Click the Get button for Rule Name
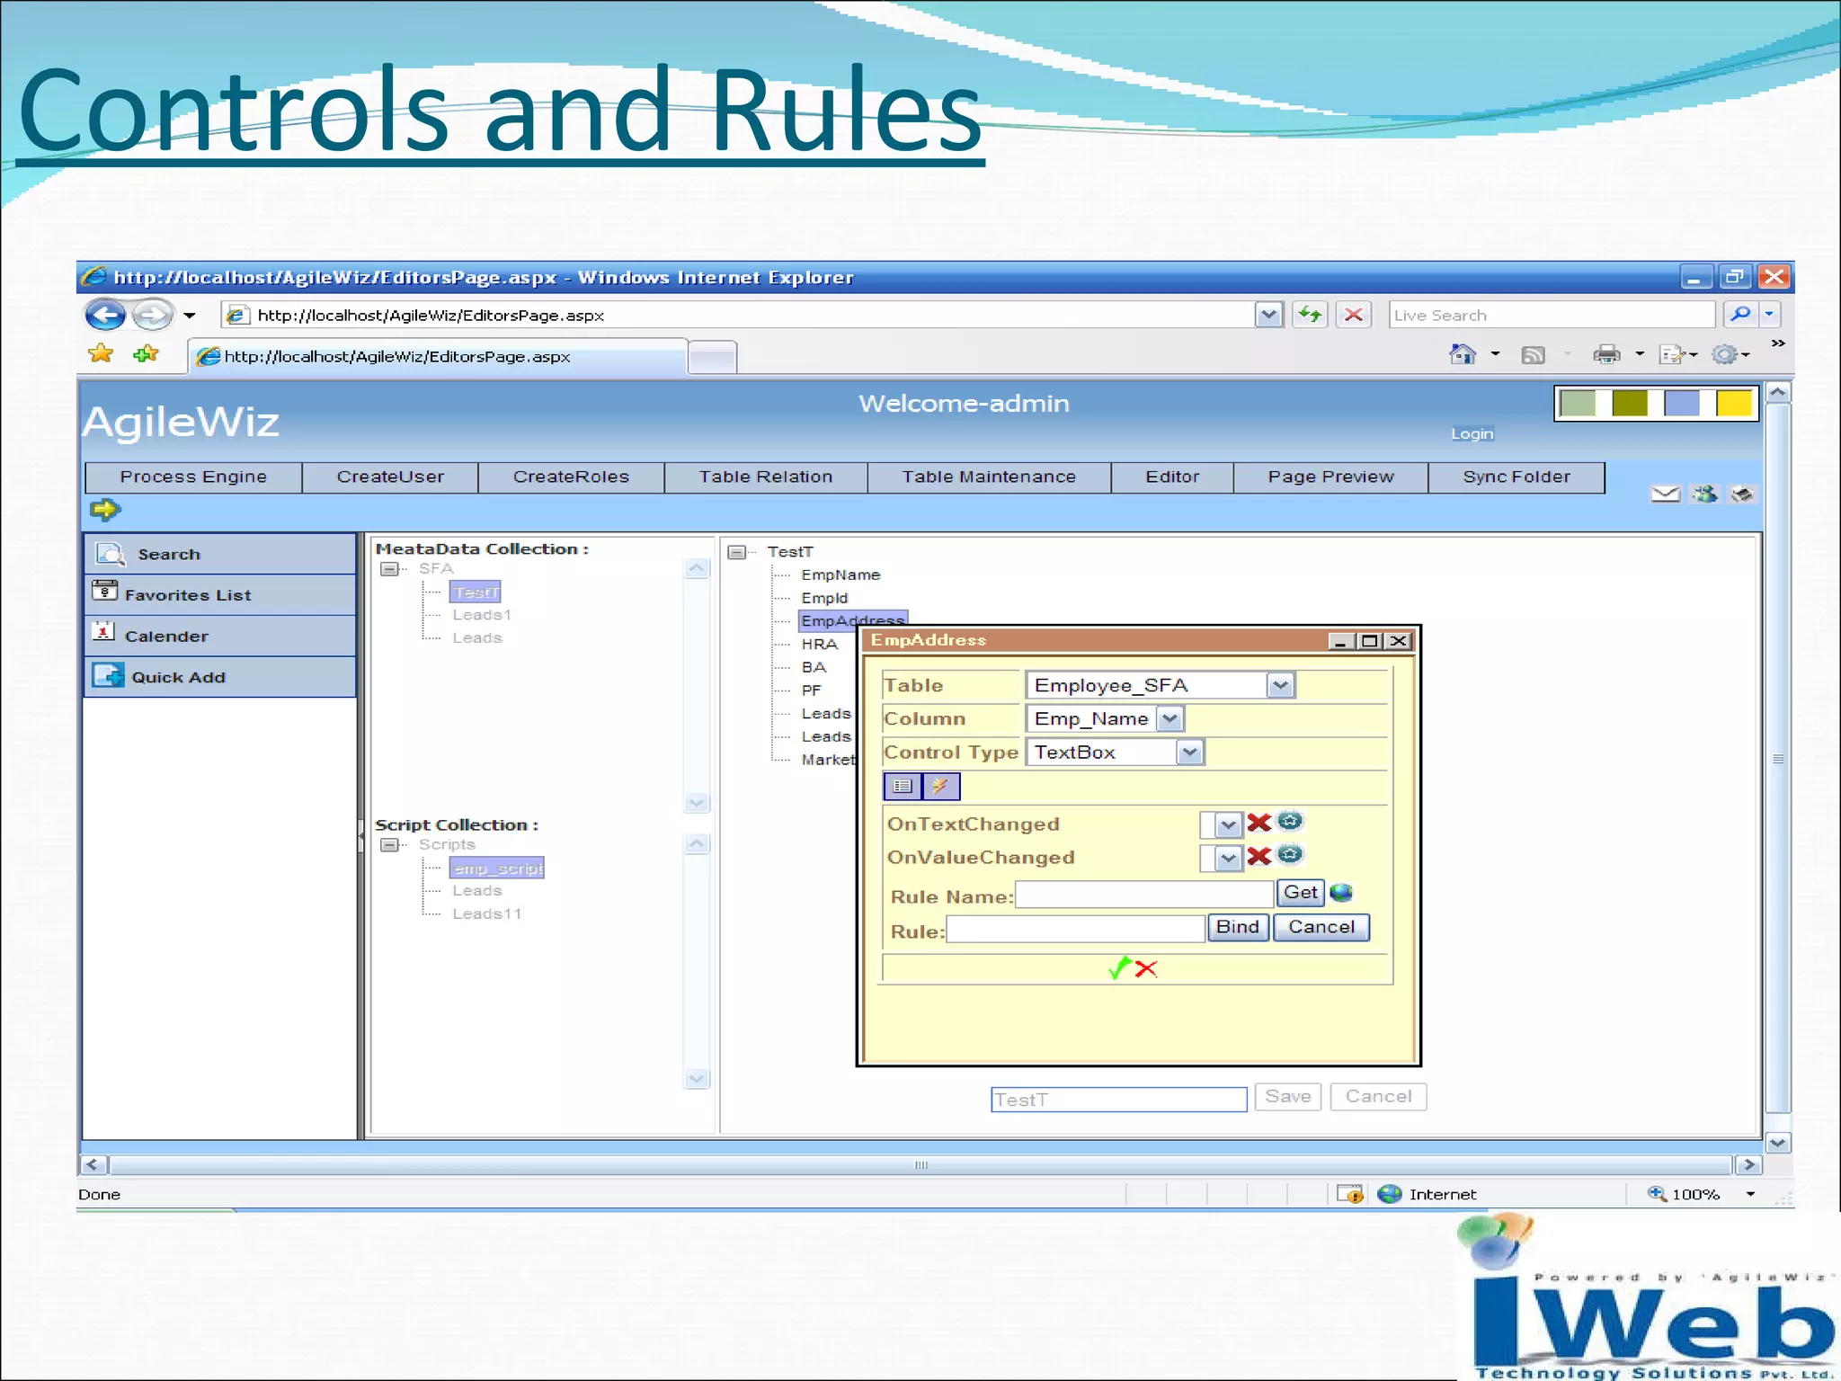This screenshot has width=1841, height=1381. [1300, 893]
